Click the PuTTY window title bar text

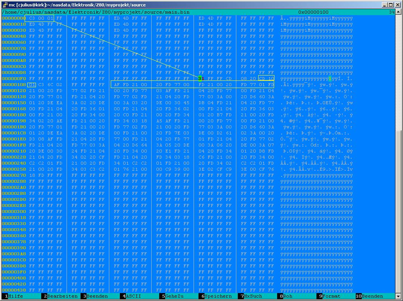click(77, 5)
